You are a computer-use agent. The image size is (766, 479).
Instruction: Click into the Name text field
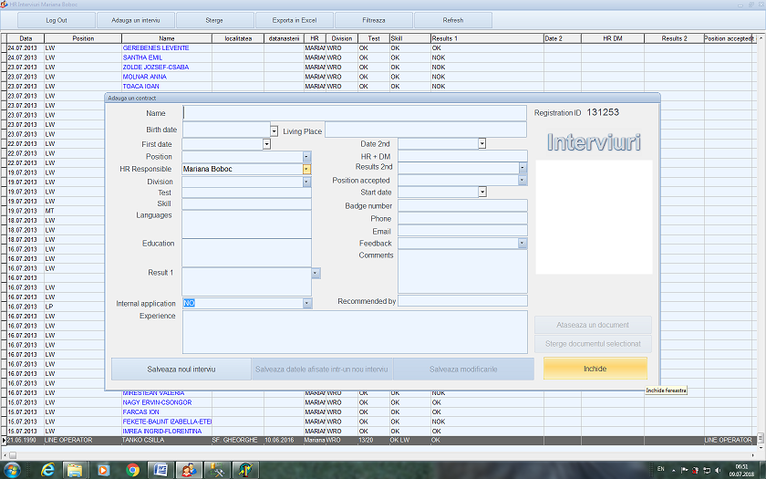tap(354, 113)
